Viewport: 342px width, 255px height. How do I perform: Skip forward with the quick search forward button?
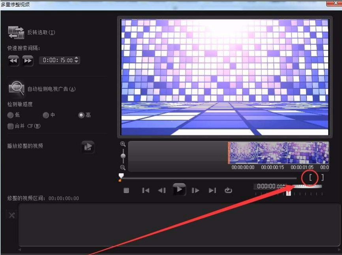(28, 61)
